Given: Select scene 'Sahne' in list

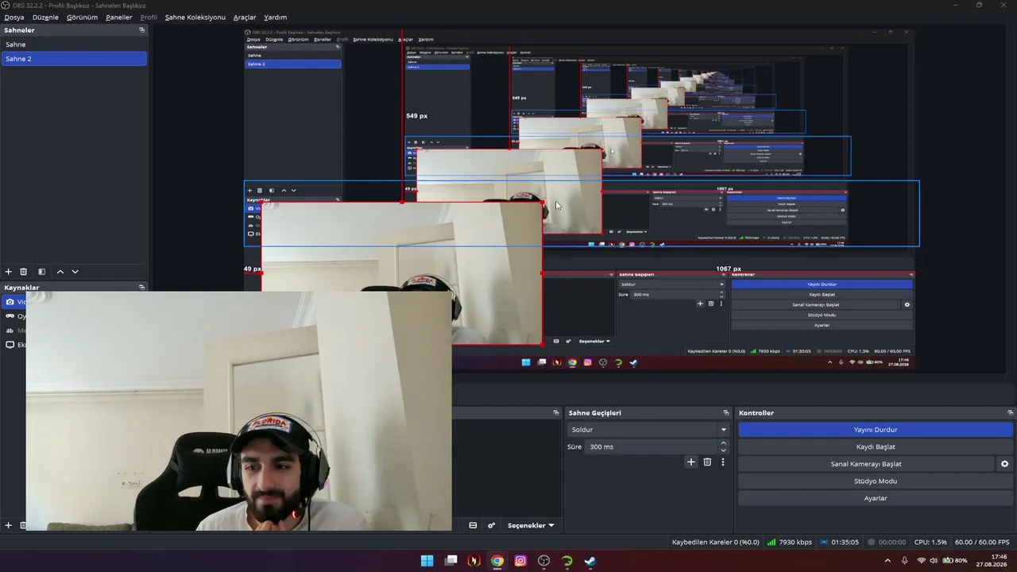Looking at the screenshot, I should click(x=74, y=44).
